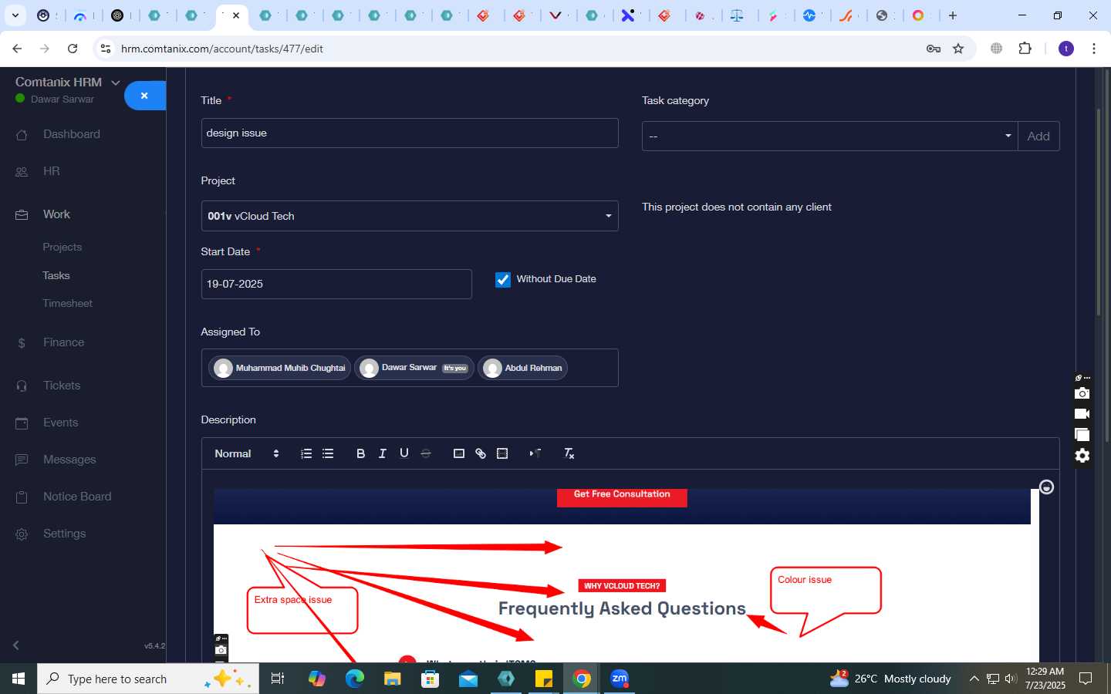The width and height of the screenshot is (1111, 694).
Task: Uncheck Without Due Date checkbox
Action: pyautogui.click(x=503, y=280)
